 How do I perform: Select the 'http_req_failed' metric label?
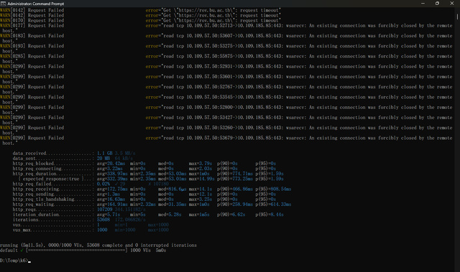pos(32,184)
